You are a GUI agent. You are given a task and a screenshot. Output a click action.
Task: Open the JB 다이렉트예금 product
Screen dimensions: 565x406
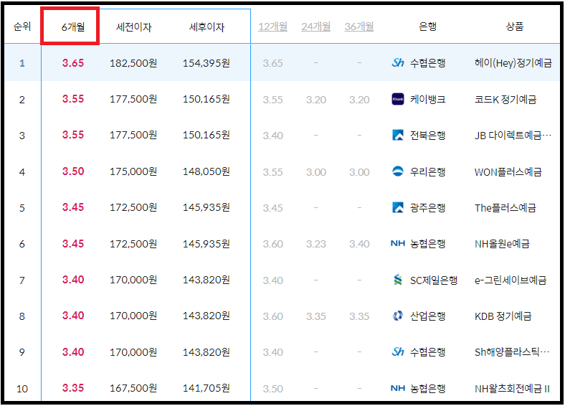[x=513, y=136]
